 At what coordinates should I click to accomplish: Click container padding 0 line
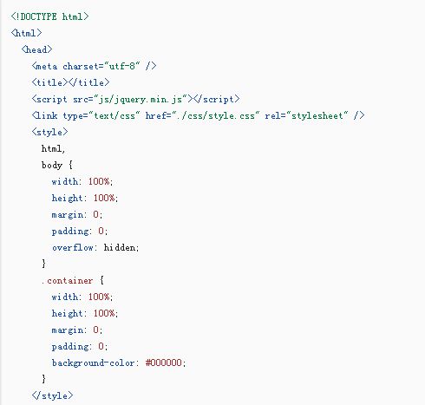(80, 346)
